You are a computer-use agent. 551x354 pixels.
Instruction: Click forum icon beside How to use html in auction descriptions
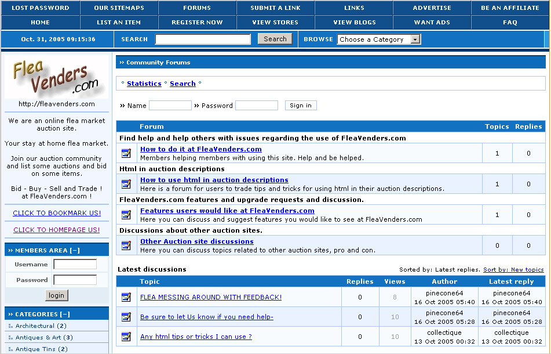tap(126, 184)
